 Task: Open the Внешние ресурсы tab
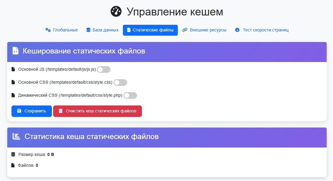pyautogui.click(x=204, y=30)
